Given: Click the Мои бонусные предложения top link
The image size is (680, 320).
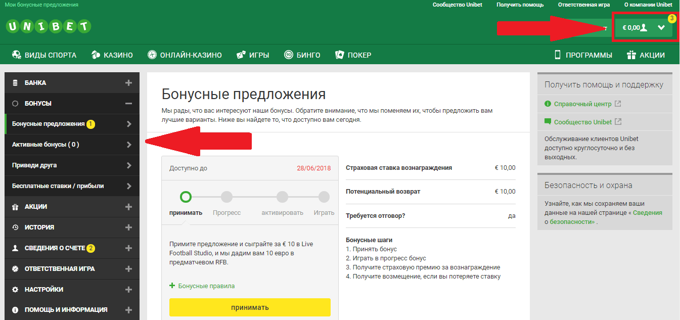Looking at the screenshot, I should click(x=41, y=5).
